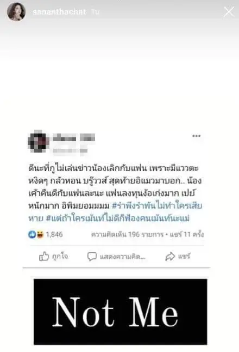Tap the Not Me black banner
This screenshot has width=239, height=352.
121,312
